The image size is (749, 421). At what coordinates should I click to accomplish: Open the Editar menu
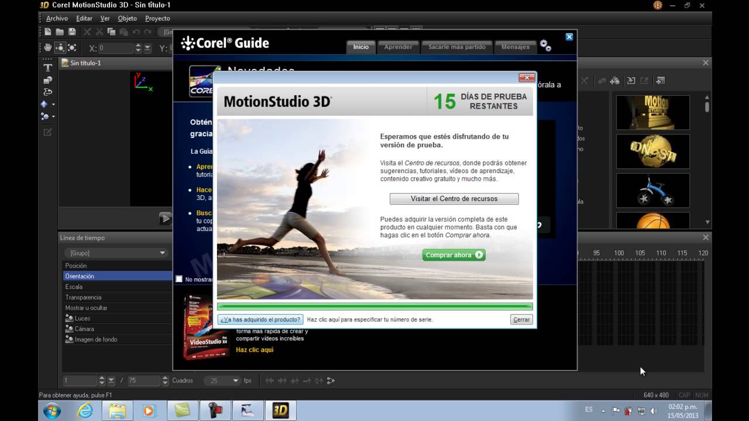click(84, 19)
